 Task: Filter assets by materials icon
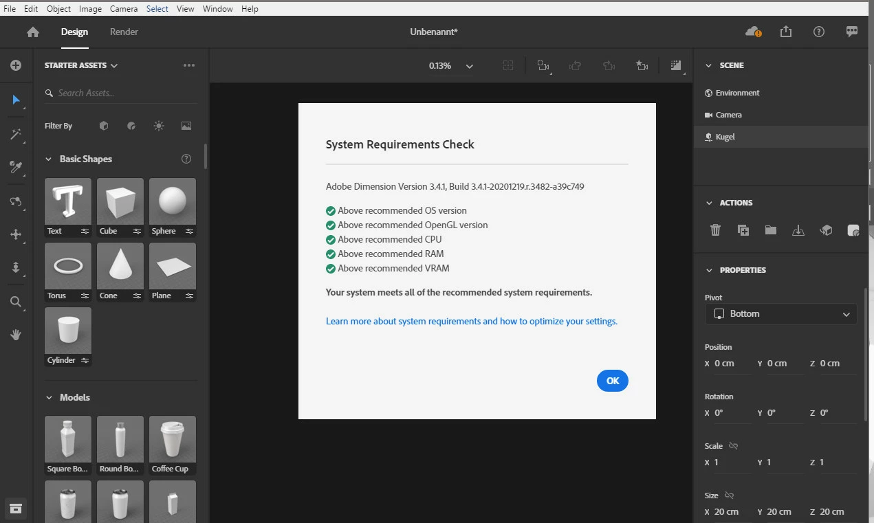coord(131,126)
